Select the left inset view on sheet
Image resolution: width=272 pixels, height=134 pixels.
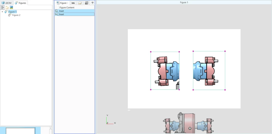point(165,71)
